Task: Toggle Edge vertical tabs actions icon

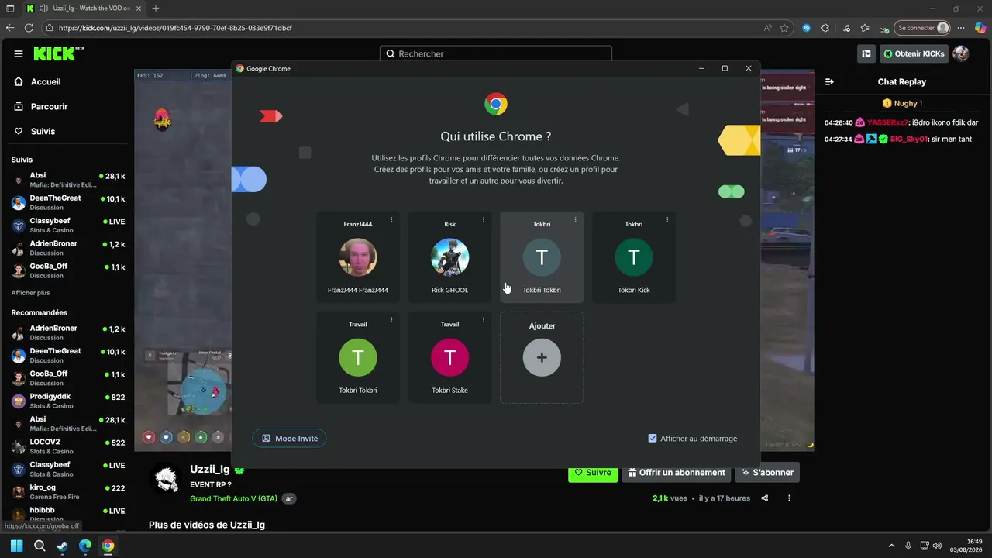Action: [10, 9]
